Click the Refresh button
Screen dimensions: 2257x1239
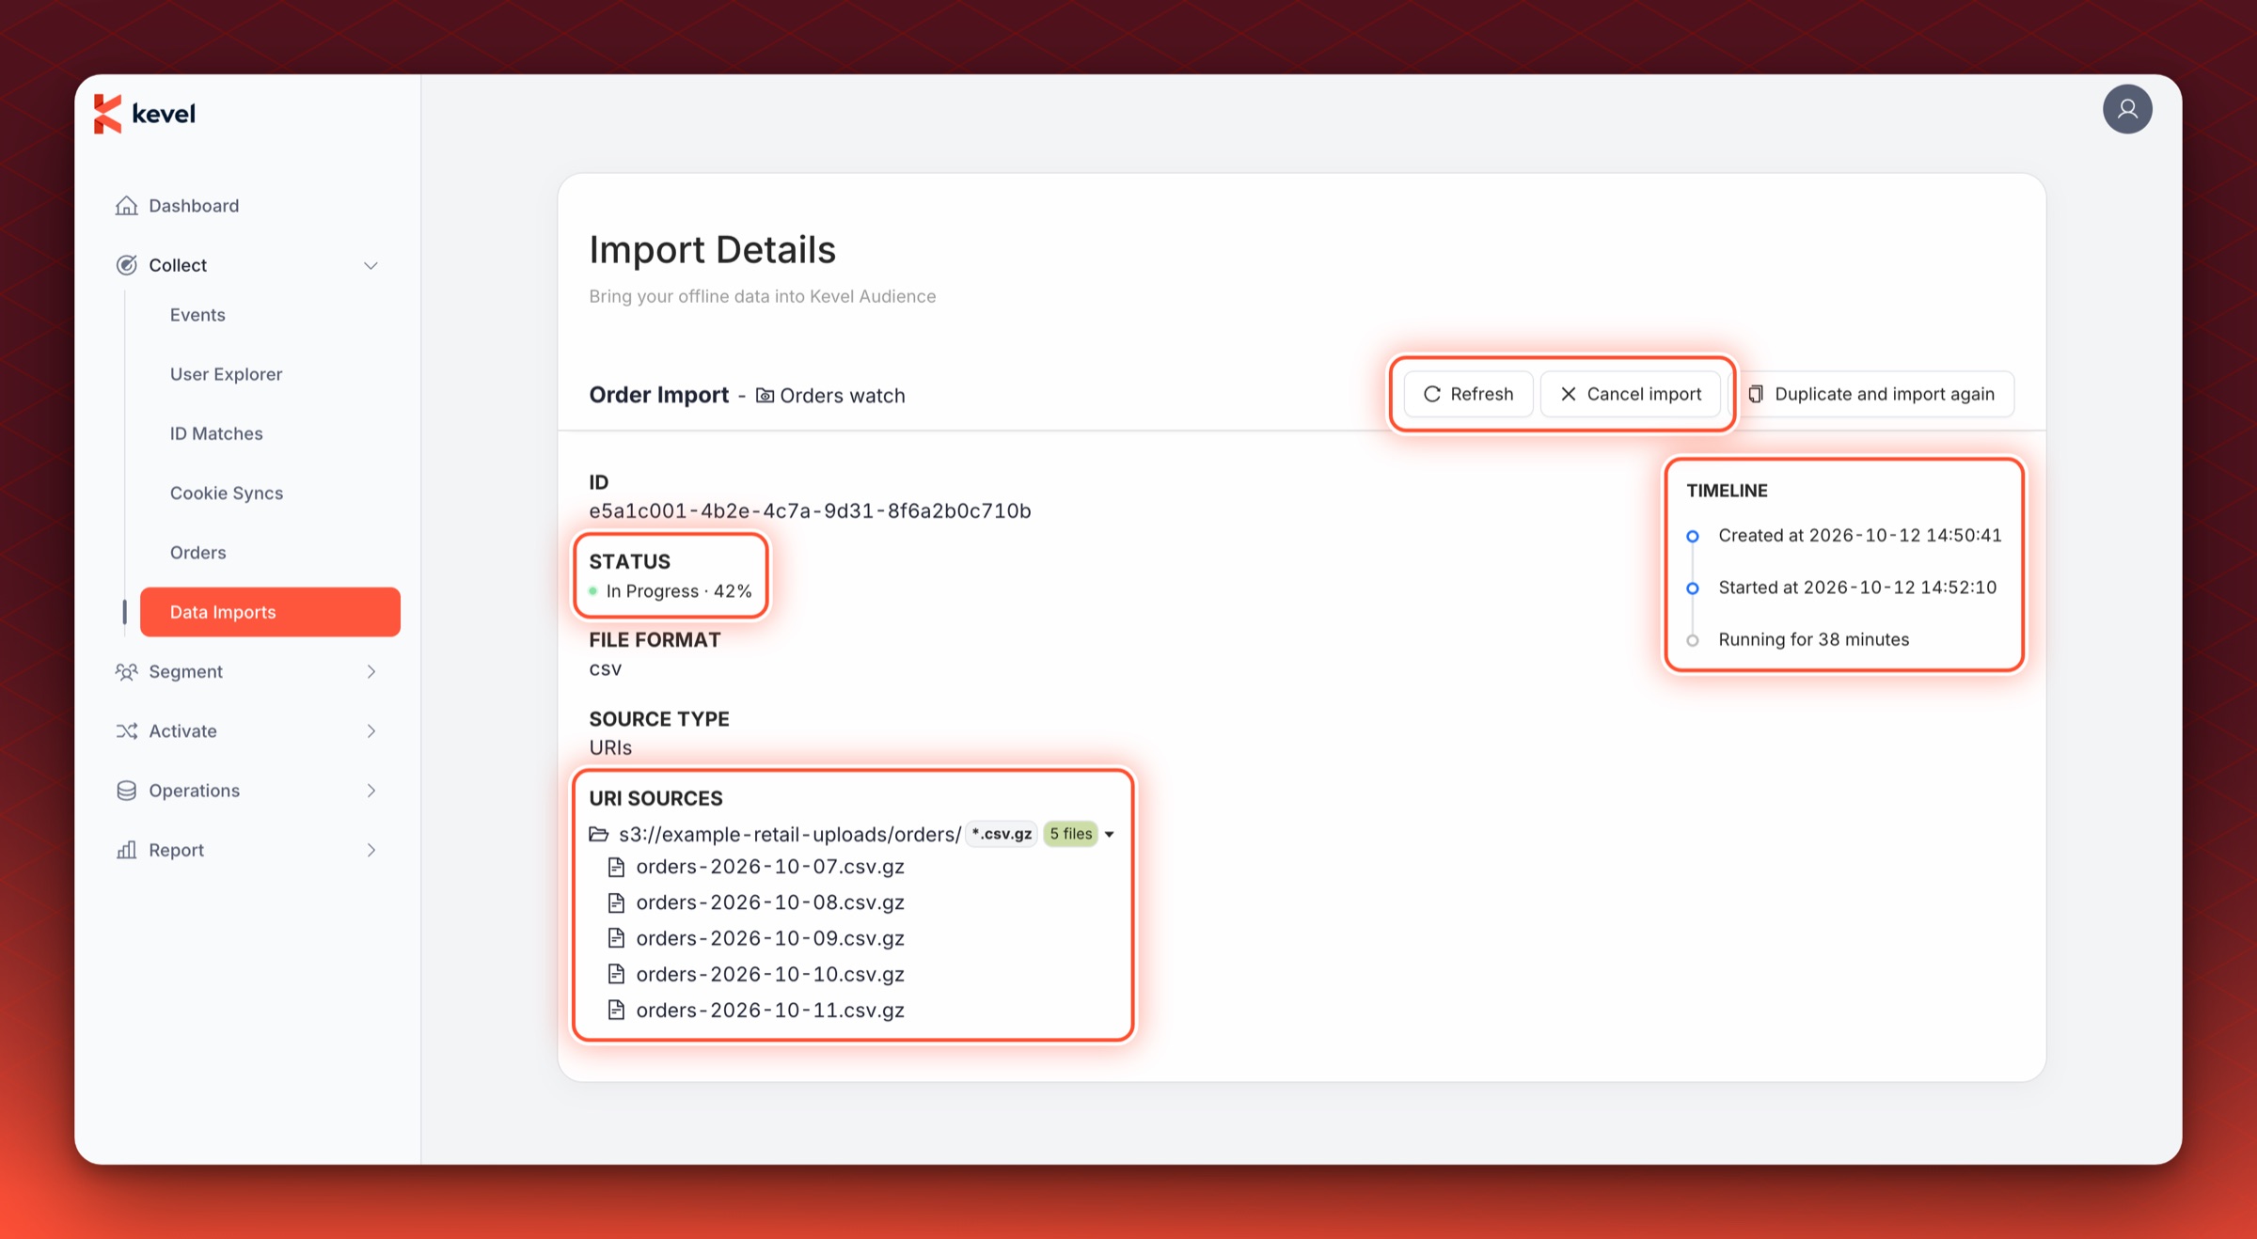pyautogui.click(x=1468, y=394)
